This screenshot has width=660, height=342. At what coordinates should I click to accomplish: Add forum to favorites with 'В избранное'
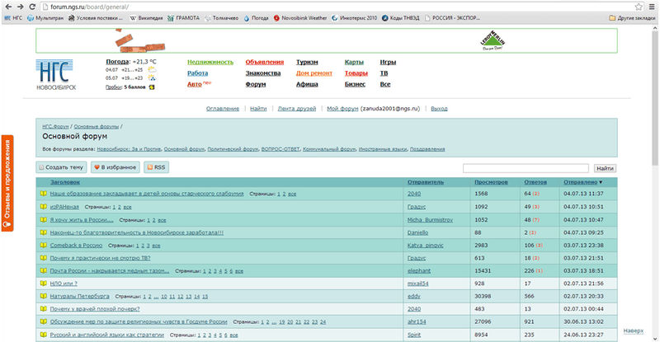pyautogui.click(x=115, y=167)
